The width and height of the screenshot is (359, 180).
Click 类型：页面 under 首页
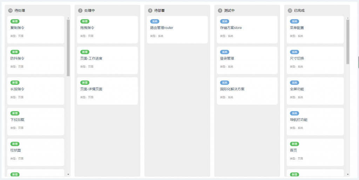297,159
